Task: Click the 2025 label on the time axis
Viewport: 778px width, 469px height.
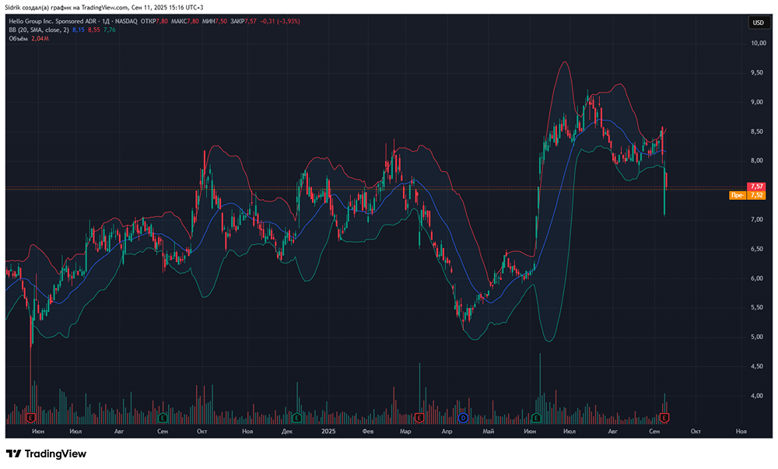Action: pos(328,430)
